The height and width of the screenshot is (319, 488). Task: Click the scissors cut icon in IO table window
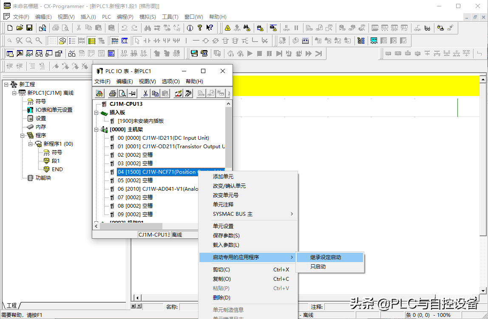pos(145,93)
